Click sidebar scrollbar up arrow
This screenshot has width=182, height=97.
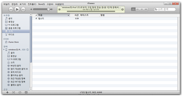point(31,15)
